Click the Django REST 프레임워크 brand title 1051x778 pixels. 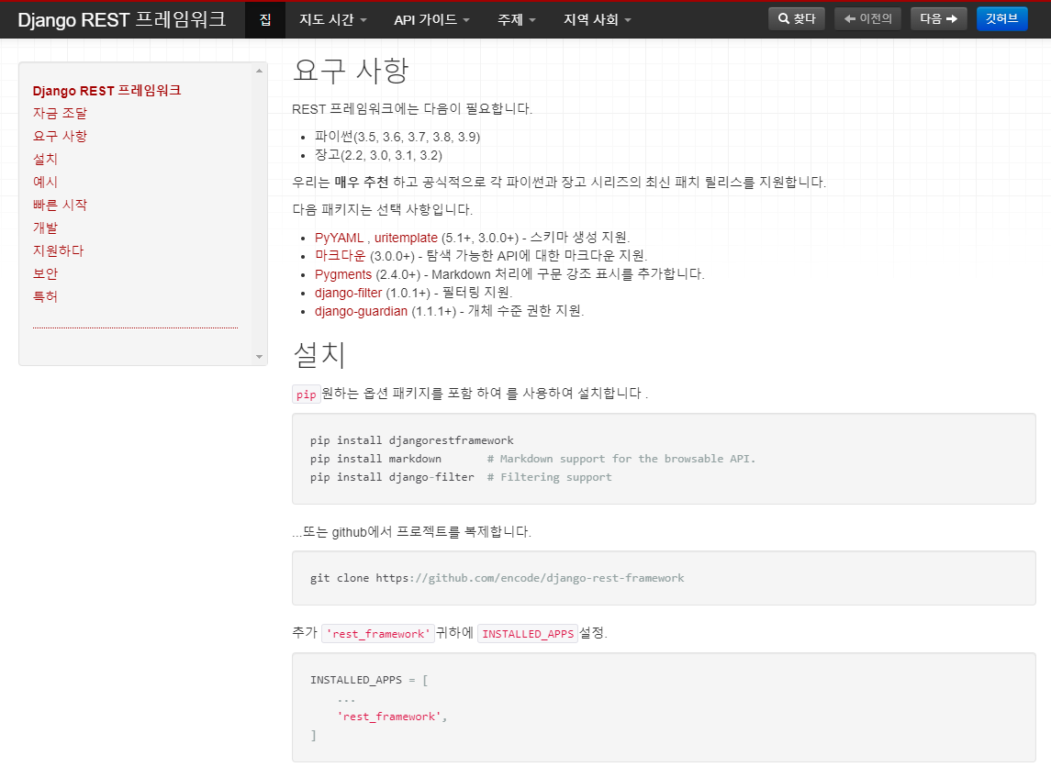click(x=122, y=19)
